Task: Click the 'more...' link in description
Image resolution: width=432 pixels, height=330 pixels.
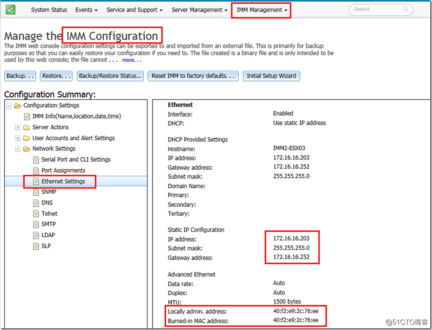Action: click(131, 60)
